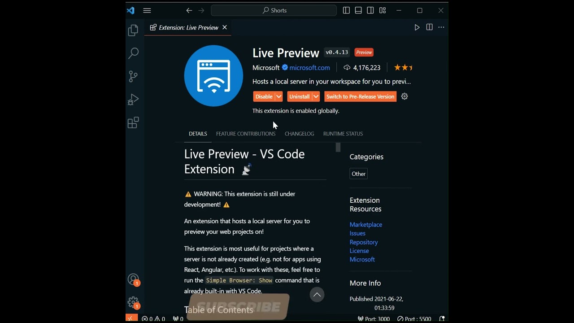Toggle primary side bar layout icon

pyautogui.click(x=346, y=10)
